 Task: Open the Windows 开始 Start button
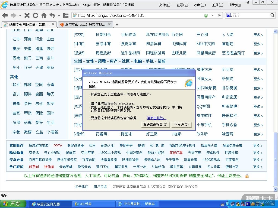pyautogui.click(x=13, y=204)
